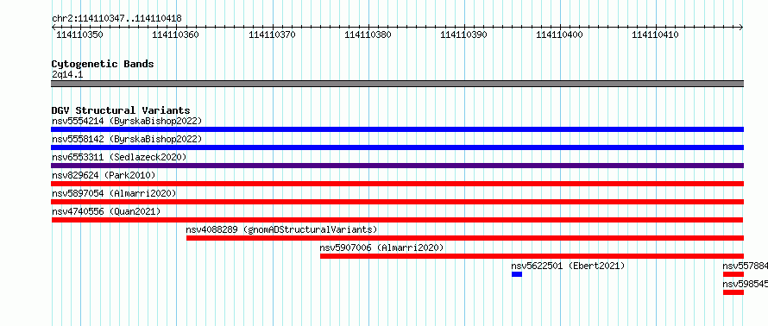Image resolution: width=768 pixels, height=326 pixels.
Task: Click ruler coordinate 114110360
Action: 175,34
